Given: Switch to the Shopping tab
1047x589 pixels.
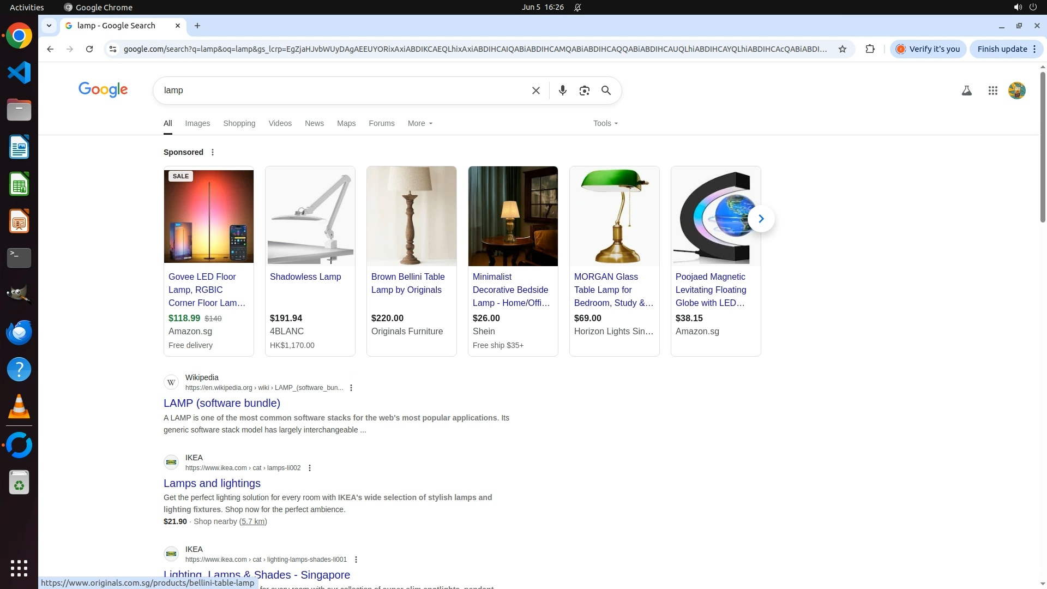Looking at the screenshot, I should pyautogui.click(x=239, y=123).
